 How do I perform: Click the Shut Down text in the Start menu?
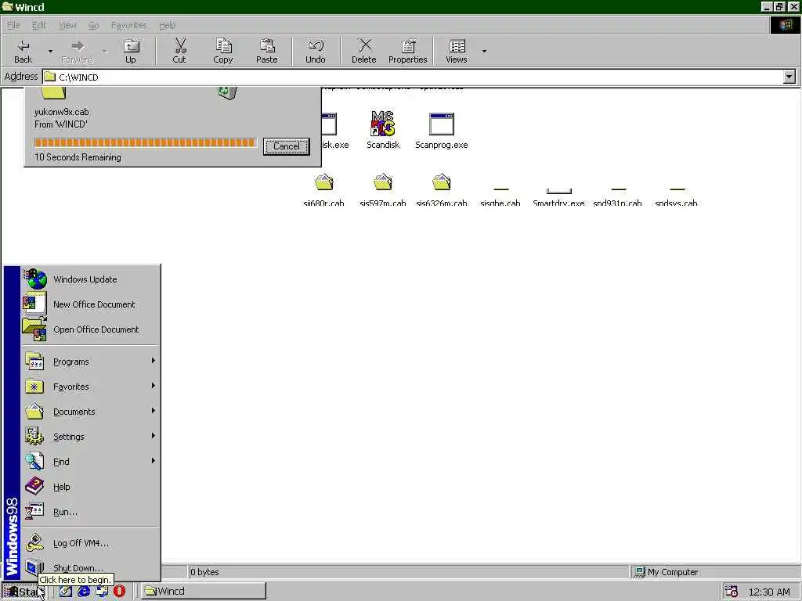[78, 568]
